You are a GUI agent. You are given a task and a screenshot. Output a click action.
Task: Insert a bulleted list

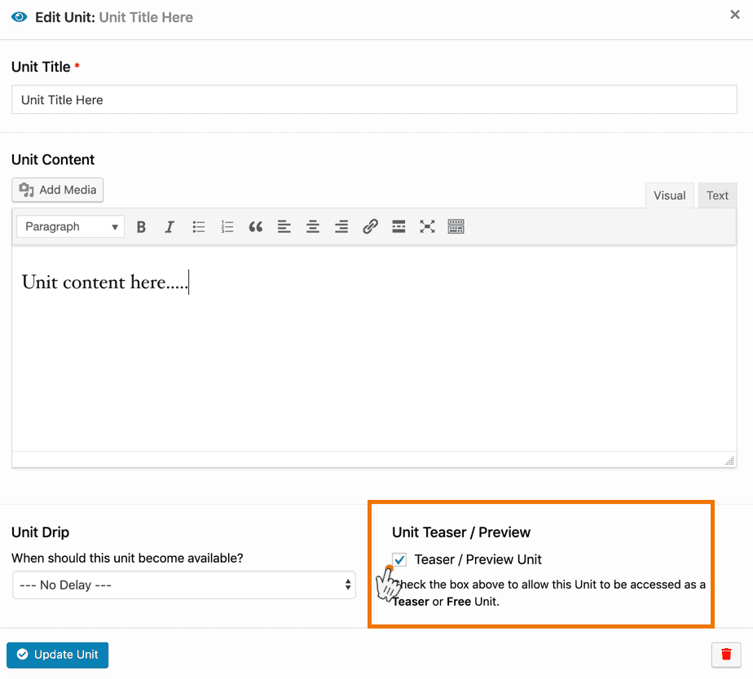(x=198, y=226)
